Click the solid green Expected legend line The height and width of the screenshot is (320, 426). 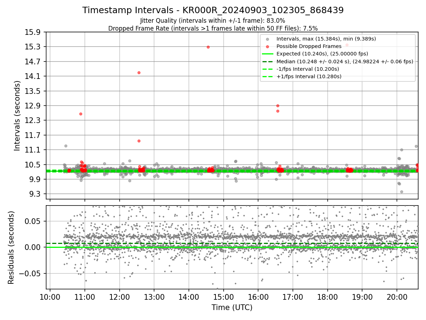[268, 54]
